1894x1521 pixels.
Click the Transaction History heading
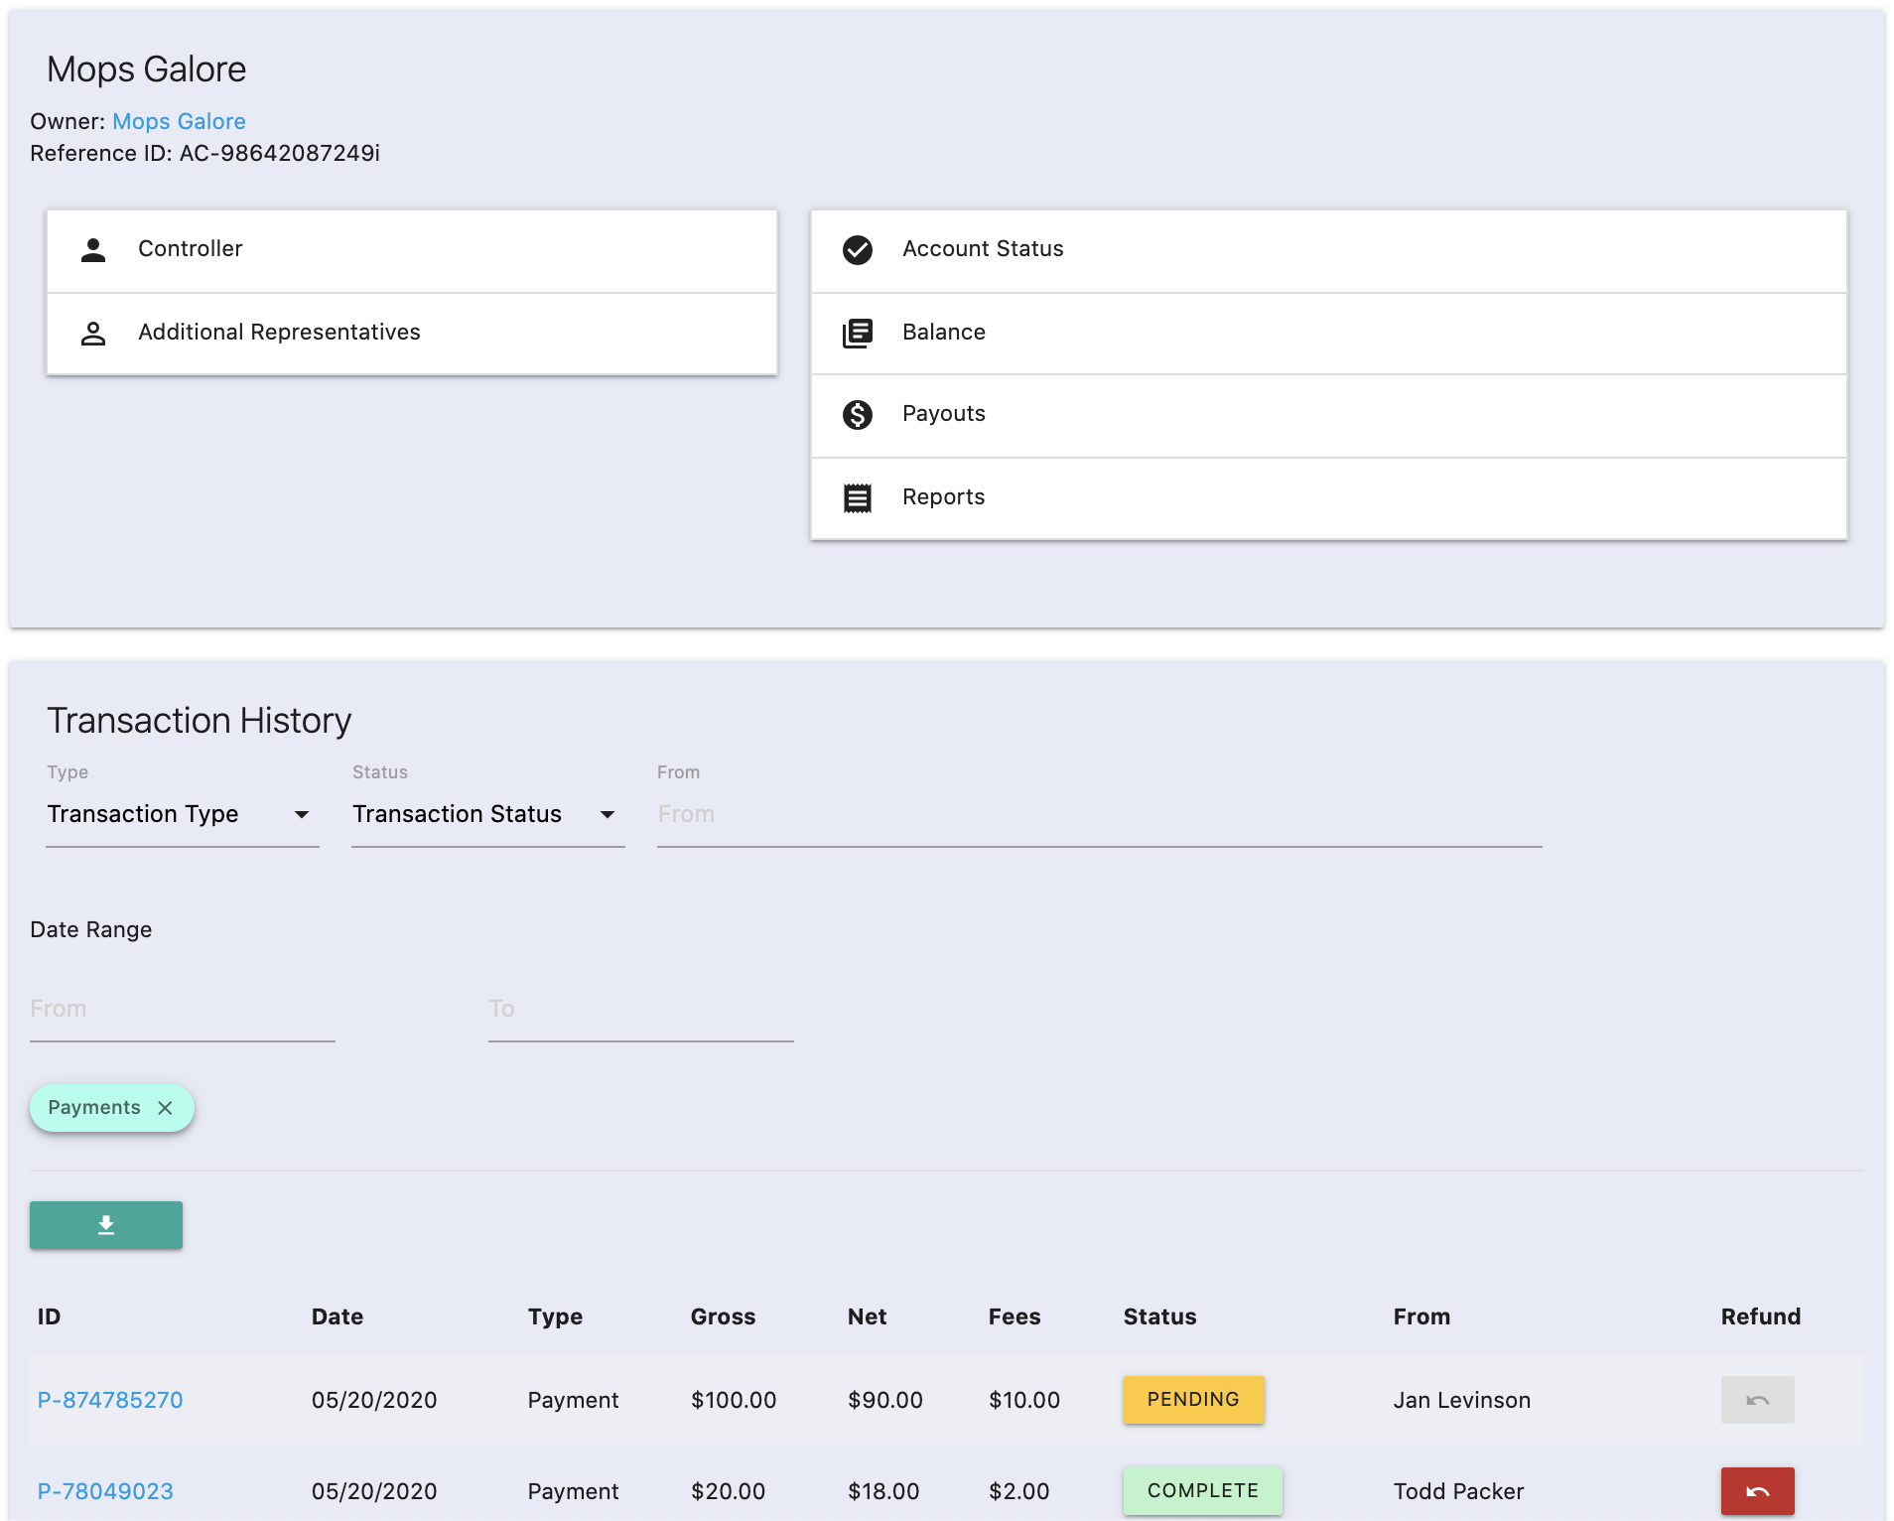click(x=200, y=720)
